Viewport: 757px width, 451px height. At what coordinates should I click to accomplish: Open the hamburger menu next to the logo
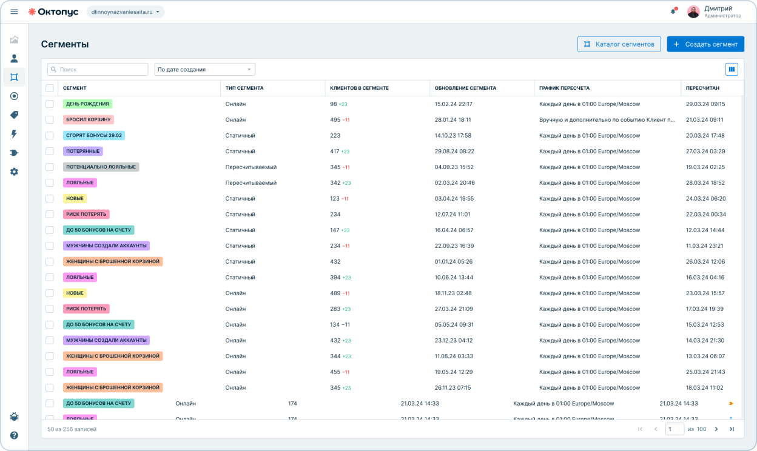pyautogui.click(x=14, y=12)
